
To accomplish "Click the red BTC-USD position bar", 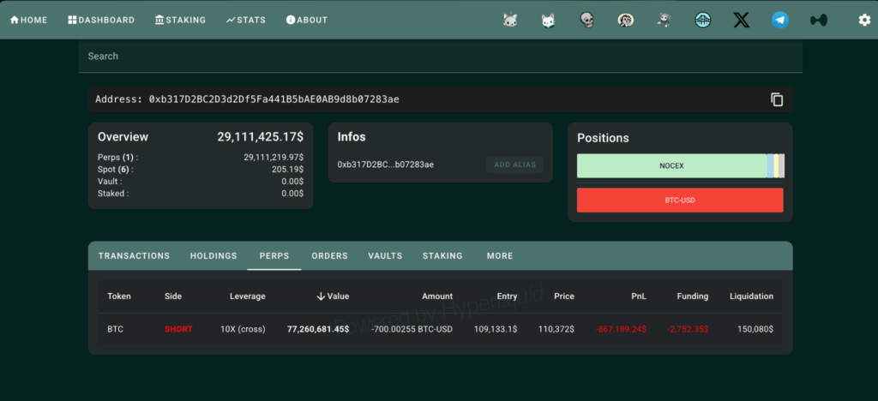I will tap(680, 200).
